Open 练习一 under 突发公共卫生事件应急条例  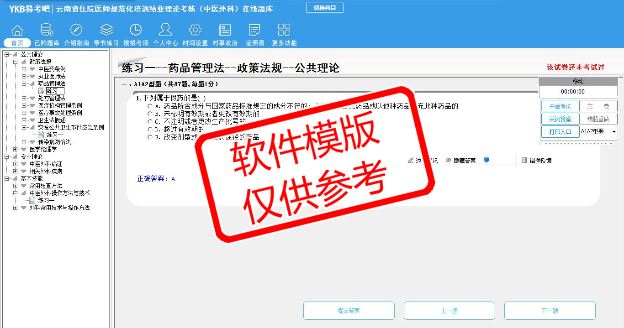coord(55,135)
